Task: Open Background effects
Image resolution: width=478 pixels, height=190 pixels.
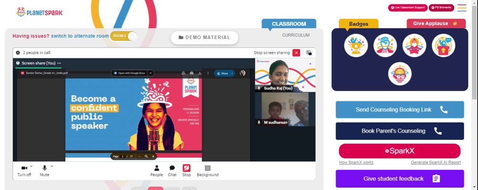Action: point(207,171)
